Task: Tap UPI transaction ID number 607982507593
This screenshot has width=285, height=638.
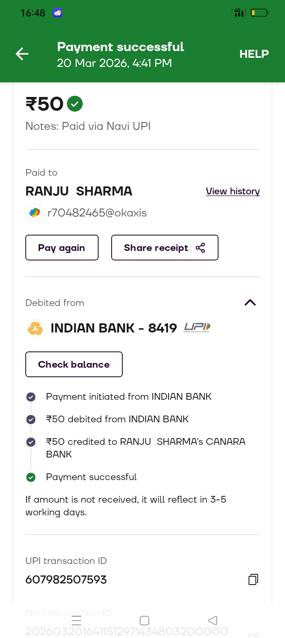Action: (66, 580)
